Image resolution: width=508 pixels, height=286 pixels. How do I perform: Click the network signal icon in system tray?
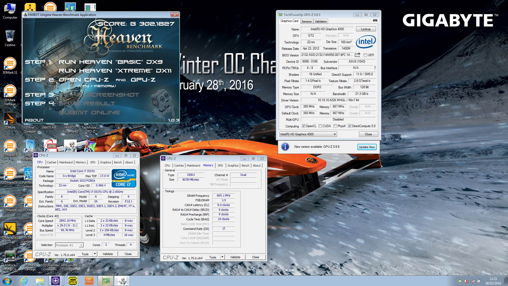tap(473, 281)
